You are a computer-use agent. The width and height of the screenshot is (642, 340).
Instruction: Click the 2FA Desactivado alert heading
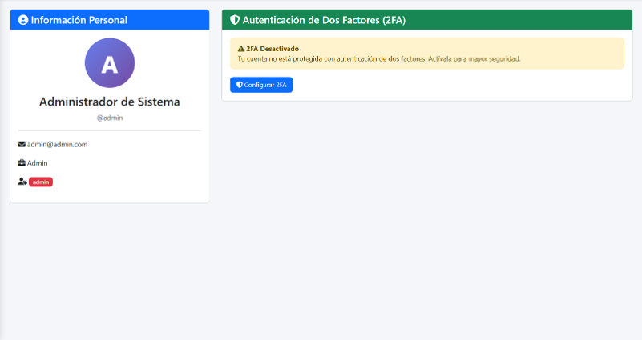273,49
